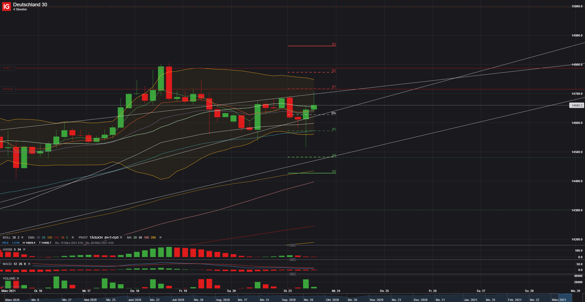Close the VOLUME indicator panel
Viewport: 585px width, 302px height.
click(x=18, y=278)
